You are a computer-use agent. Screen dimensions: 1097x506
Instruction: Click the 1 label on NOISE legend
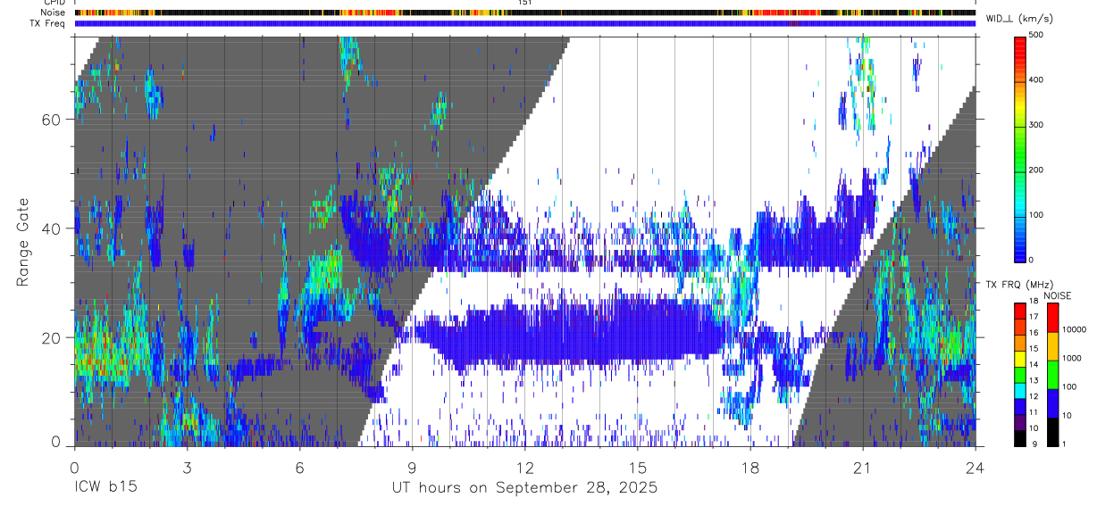1066,445
